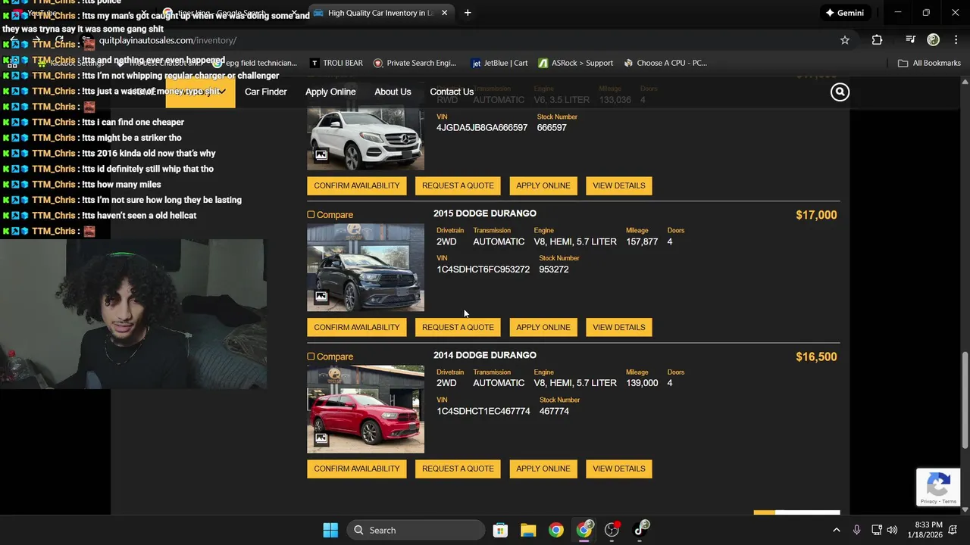Open the JetBlue Cart bookmark
Image resolution: width=970 pixels, height=545 pixels.
click(x=499, y=63)
